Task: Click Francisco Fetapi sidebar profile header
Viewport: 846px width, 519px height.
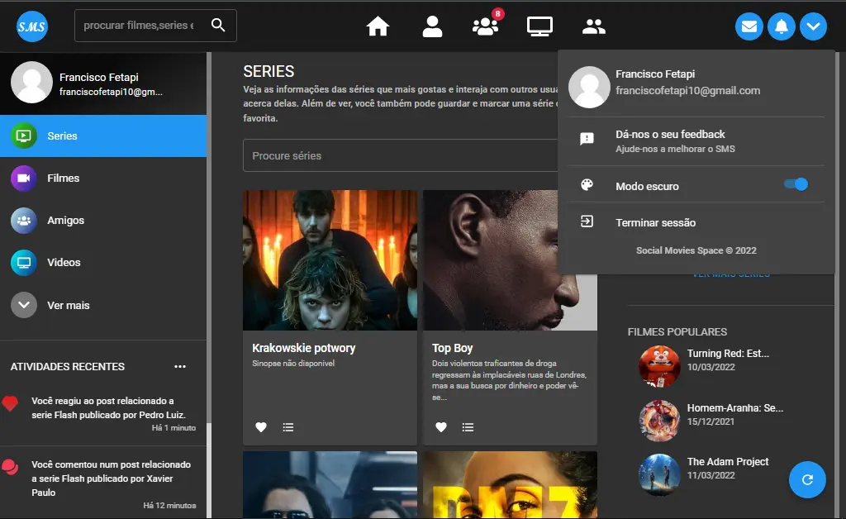Action: (x=103, y=83)
